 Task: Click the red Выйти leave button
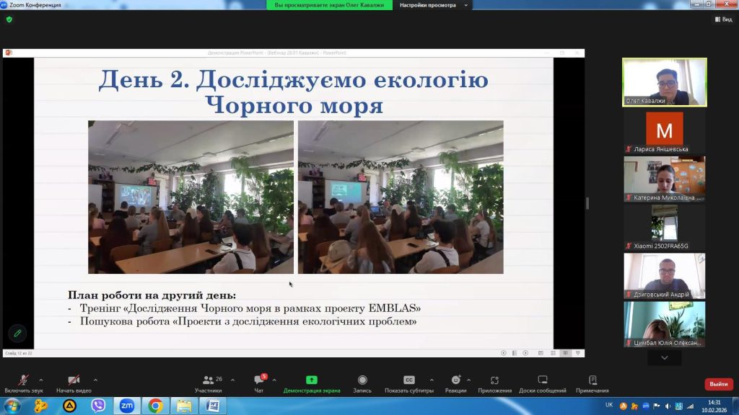[718, 384]
